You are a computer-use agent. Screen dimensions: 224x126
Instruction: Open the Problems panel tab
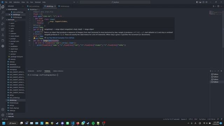[x=31, y=71]
